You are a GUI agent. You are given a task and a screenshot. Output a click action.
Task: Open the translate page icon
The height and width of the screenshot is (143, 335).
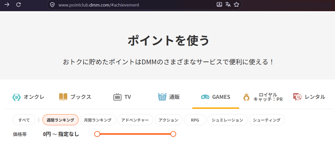228,4
